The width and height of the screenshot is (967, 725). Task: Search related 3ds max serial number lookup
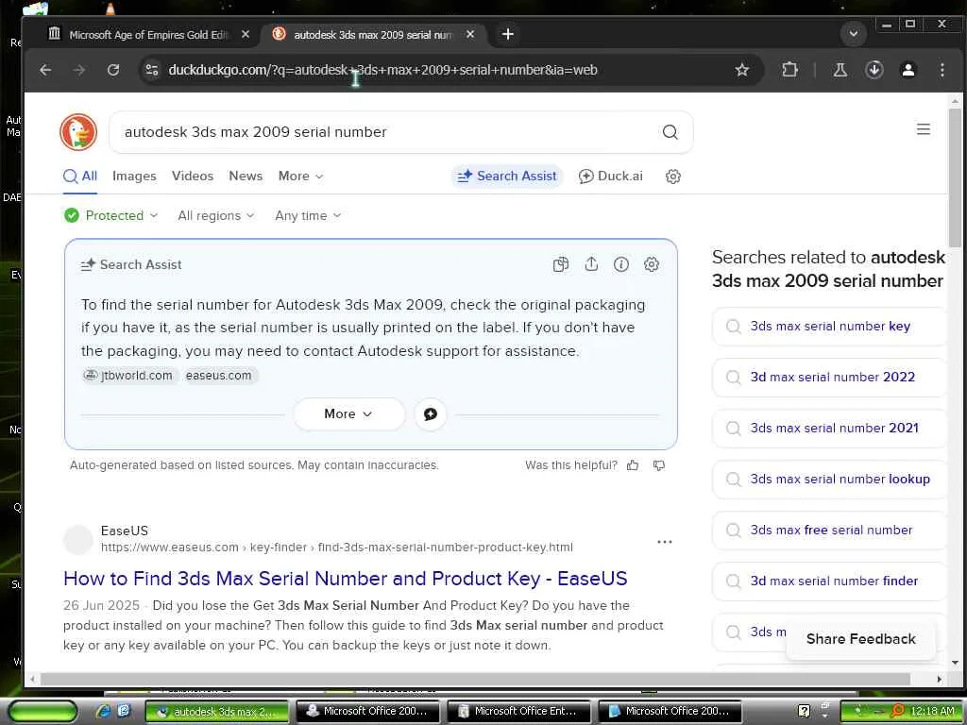[x=829, y=480]
